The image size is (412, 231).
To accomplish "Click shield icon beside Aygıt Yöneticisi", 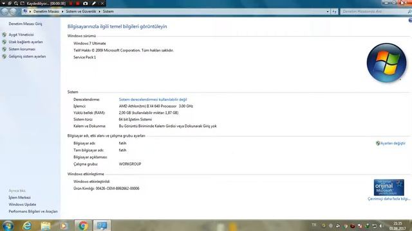I will (x=5, y=35).
